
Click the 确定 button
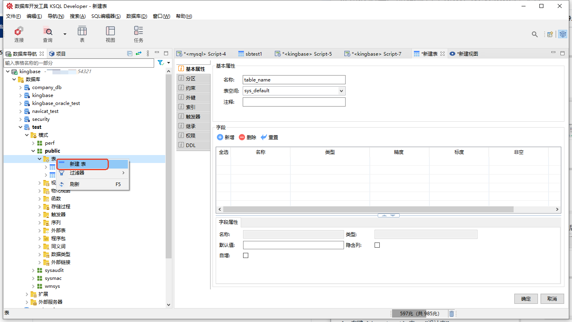pyautogui.click(x=526, y=299)
